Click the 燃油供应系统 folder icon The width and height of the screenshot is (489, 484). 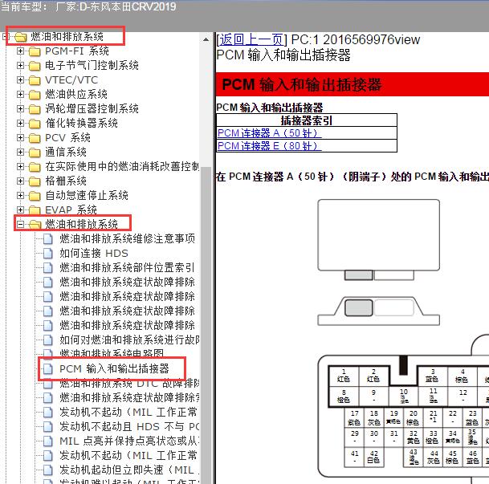[x=35, y=95]
